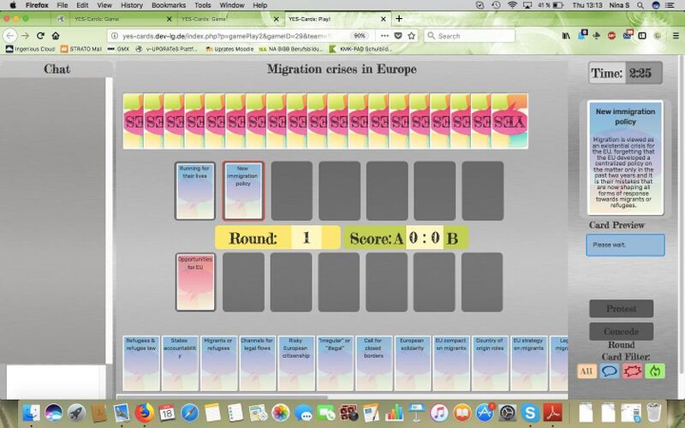Open page actions three-dot menu

click(x=384, y=36)
